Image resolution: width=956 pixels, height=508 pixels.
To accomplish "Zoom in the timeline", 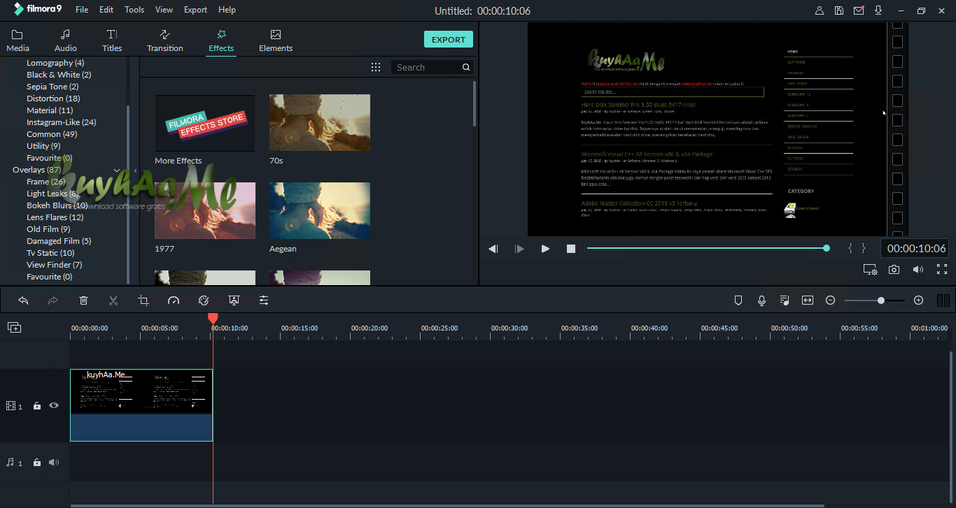I will click(919, 300).
